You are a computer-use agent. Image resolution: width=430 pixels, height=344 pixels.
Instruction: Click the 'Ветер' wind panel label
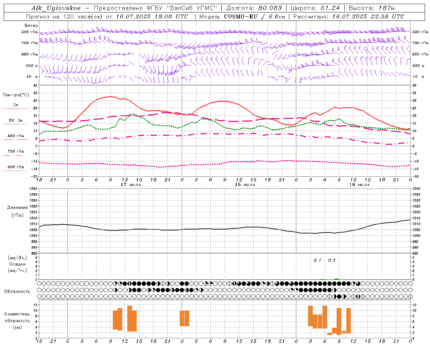tap(31, 26)
